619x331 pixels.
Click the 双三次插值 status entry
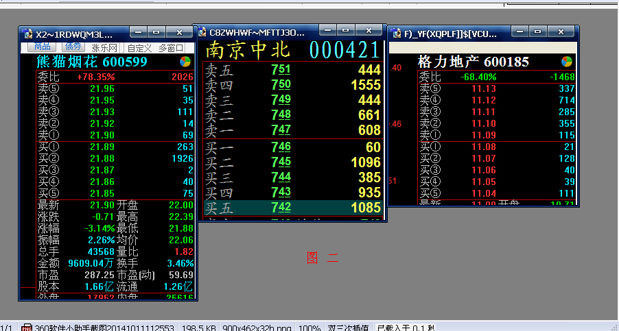click(348, 328)
